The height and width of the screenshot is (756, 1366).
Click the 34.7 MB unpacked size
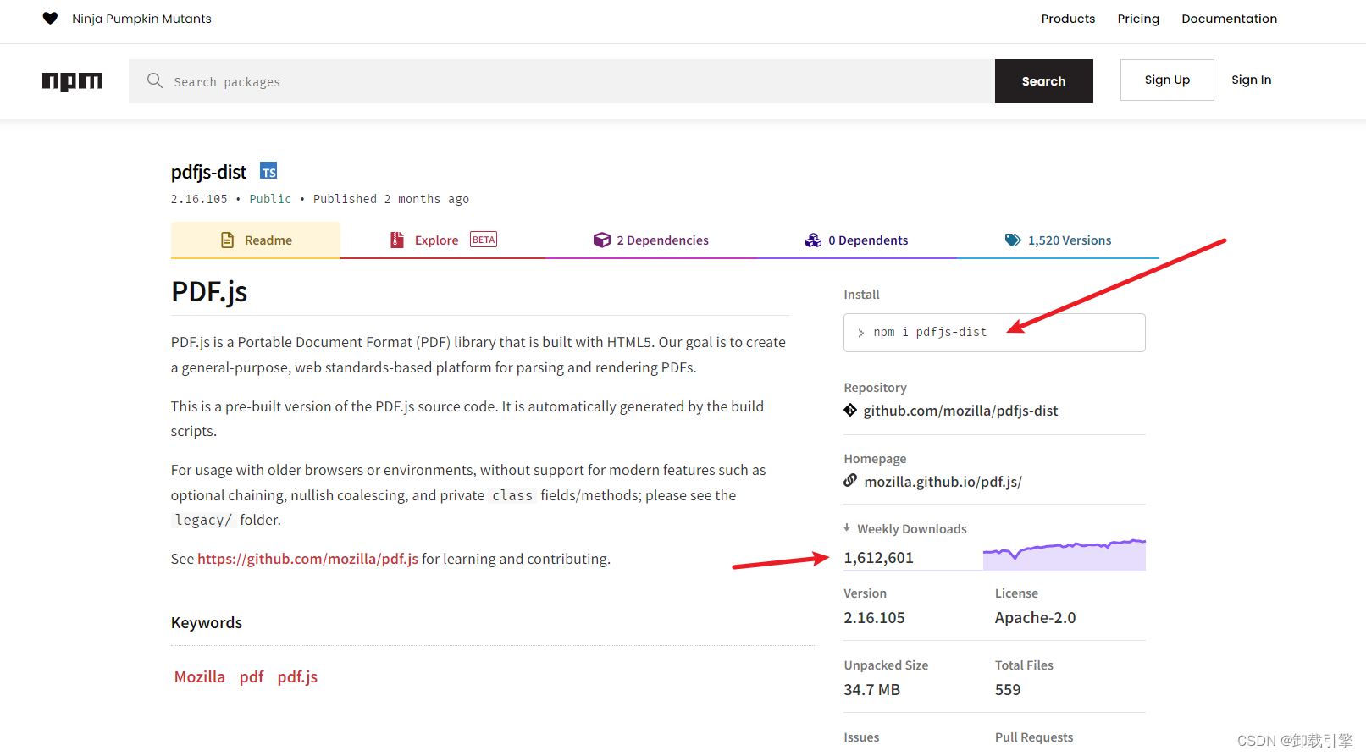point(871,690)
